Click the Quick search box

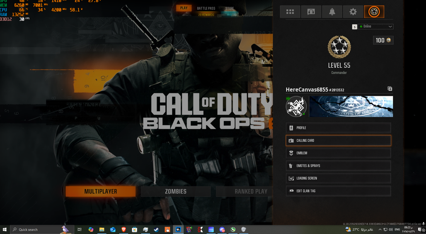(x=42, y=230)
